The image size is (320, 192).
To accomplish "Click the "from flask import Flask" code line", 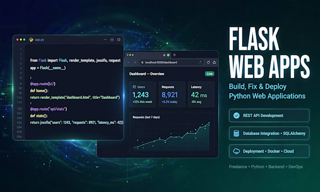I will (75, 60).
